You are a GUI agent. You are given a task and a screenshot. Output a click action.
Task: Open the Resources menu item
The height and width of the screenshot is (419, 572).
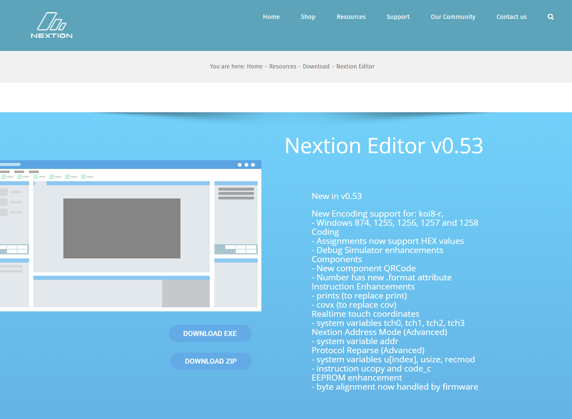click(x=351, y=17)
